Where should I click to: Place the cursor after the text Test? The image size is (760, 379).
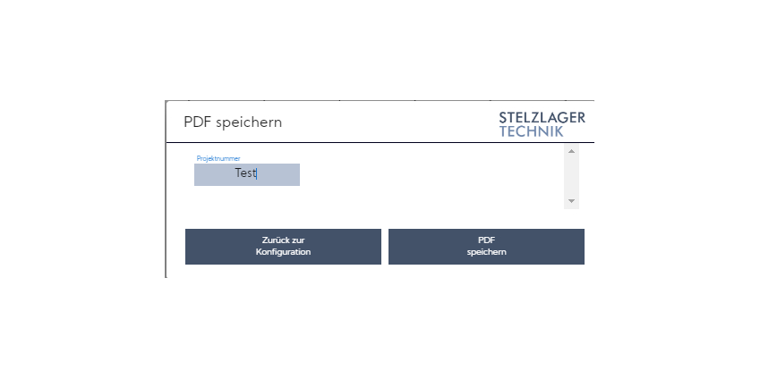256,173
